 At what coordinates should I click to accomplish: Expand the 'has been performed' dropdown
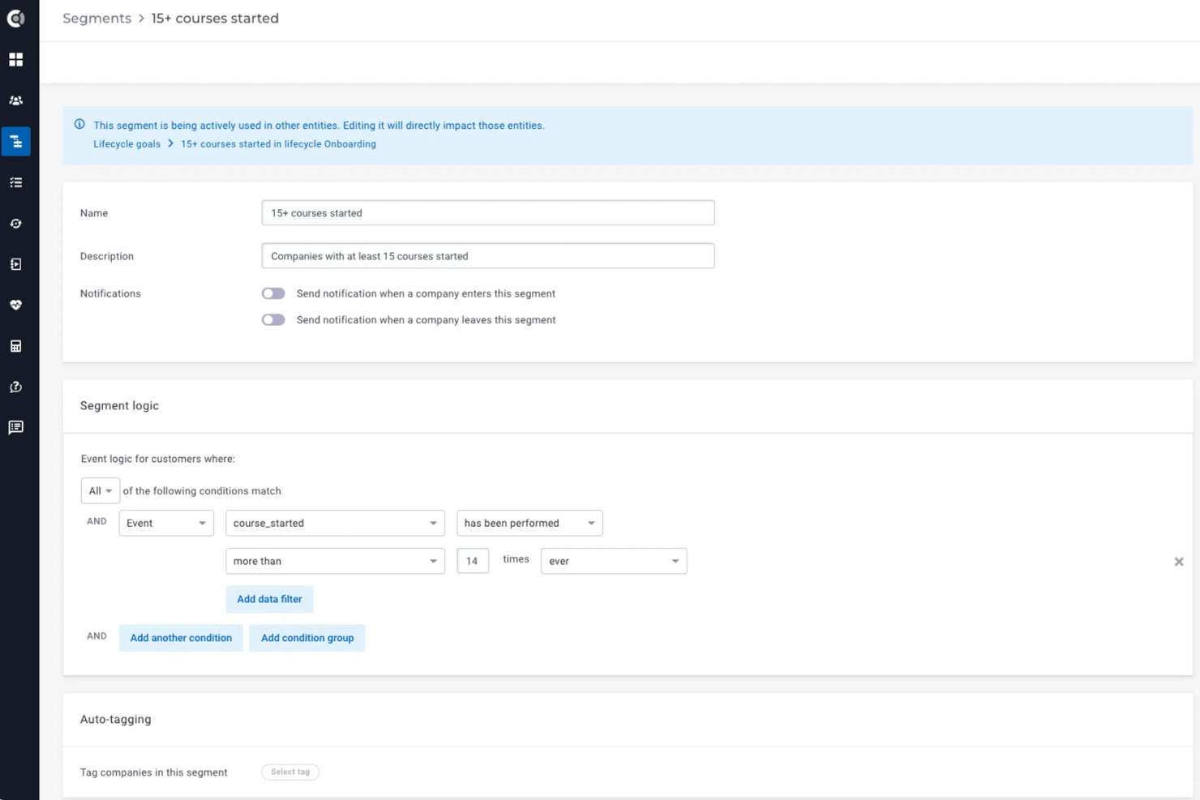click(529, 523)
